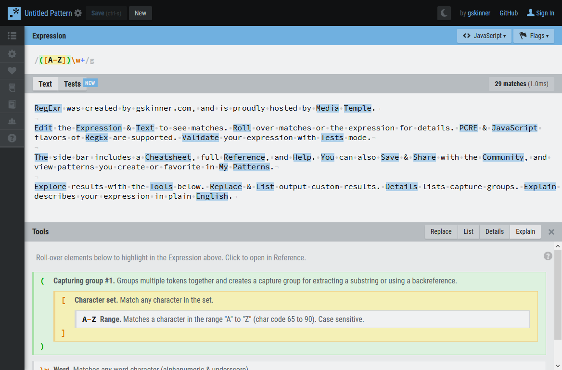This screenshot has width=562, height=370.
Task: Click the highlighted match 'Media' in text
Action: [x=327, y=108]
